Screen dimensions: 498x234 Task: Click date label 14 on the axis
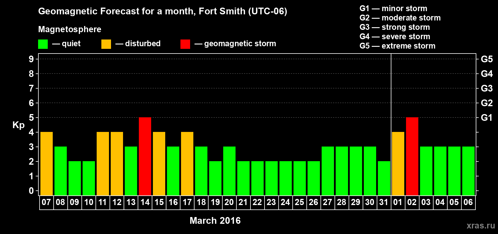(145, 202)
